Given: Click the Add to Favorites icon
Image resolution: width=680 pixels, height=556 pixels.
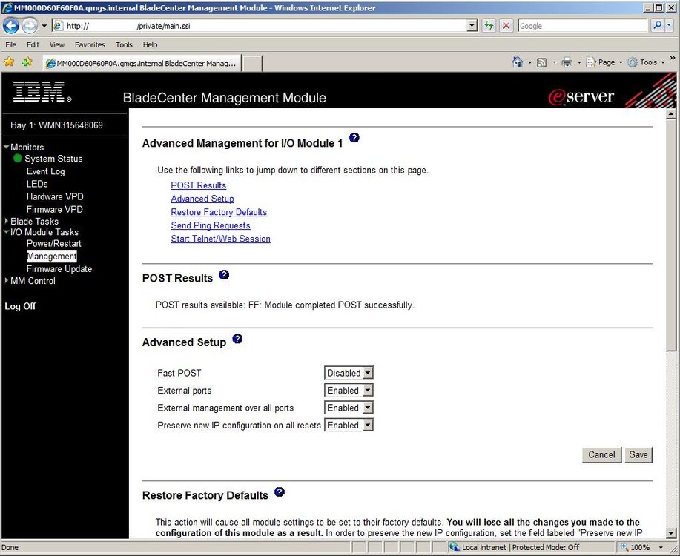Looking at the screenshot, I should (x=27, y=62).
